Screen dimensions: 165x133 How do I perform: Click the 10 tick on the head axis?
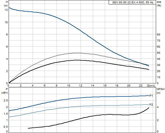click(x=6, y=22)
